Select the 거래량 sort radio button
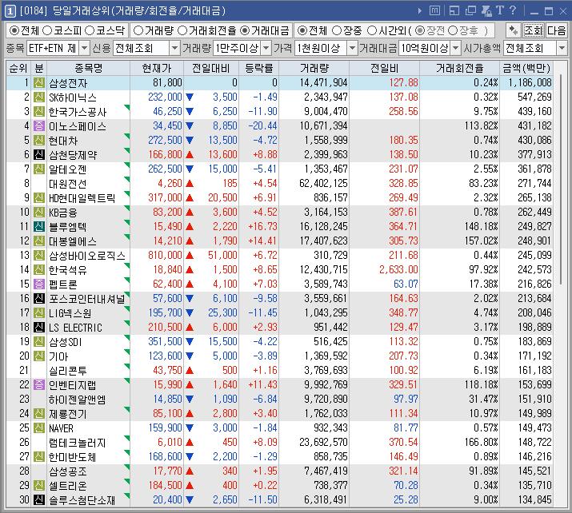Screen dimensions: 572x513 click(138, 30)
